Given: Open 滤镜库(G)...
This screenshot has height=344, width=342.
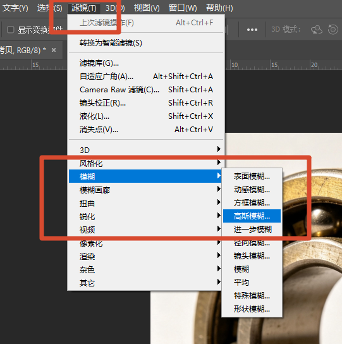Looking at the screenshot, I should (146, 63).
